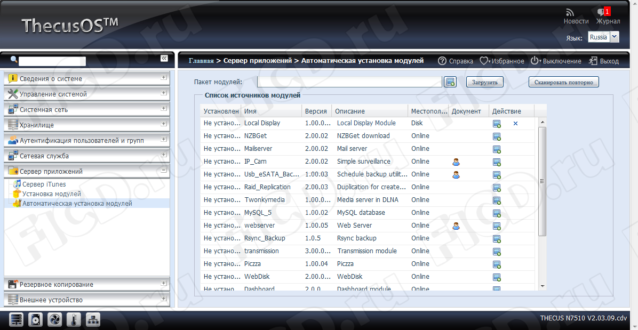Open the RAID storage status icon in bottom bar
Viewport: 638px width, 330px height.
click(17, 319)
